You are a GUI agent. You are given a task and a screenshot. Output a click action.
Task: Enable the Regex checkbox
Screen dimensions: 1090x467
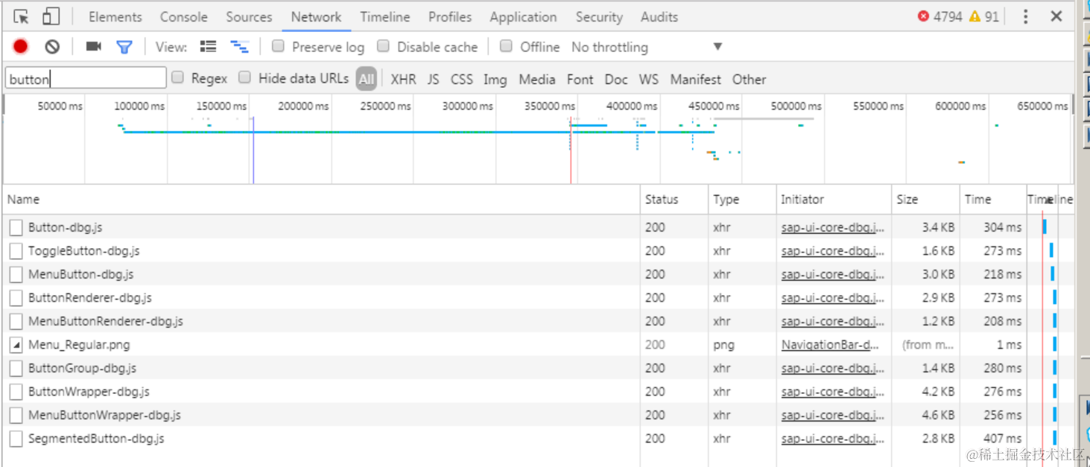(x=177, y=77)
